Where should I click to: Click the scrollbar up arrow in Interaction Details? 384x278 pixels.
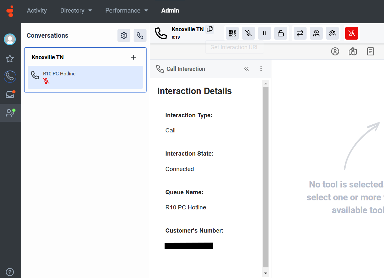[266, 84]
